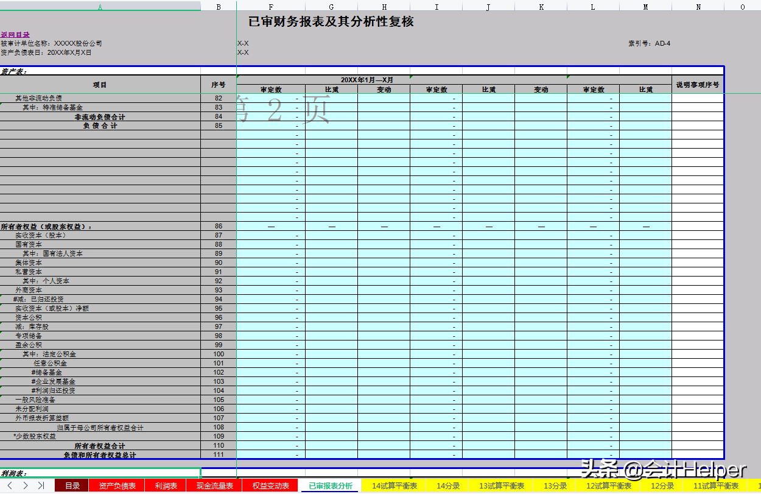Click the 其中：法定公积金 cell
761x494 pixels.
(x=100, y=354)
